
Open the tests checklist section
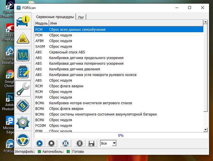tap(23, 72)
